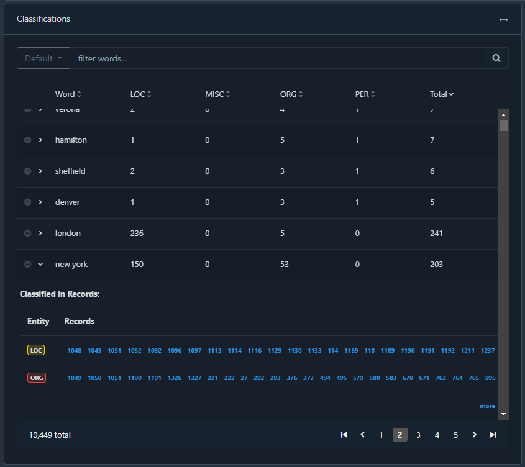Jump to first page icon
Image resolution: width=525 pixels, height=467 pixels.
pos(344,435)
